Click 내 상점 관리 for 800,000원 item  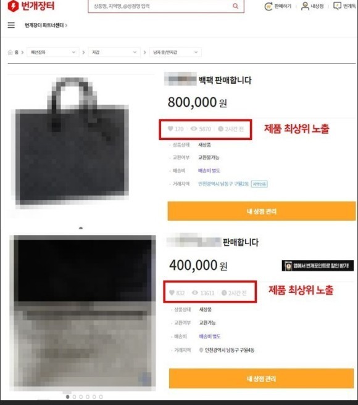[262, 211]
